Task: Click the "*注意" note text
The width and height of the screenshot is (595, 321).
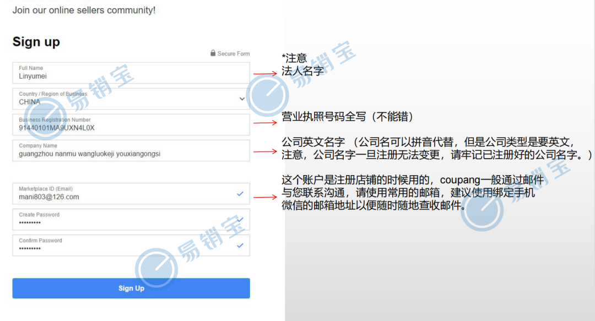Action: pos(294,58)
